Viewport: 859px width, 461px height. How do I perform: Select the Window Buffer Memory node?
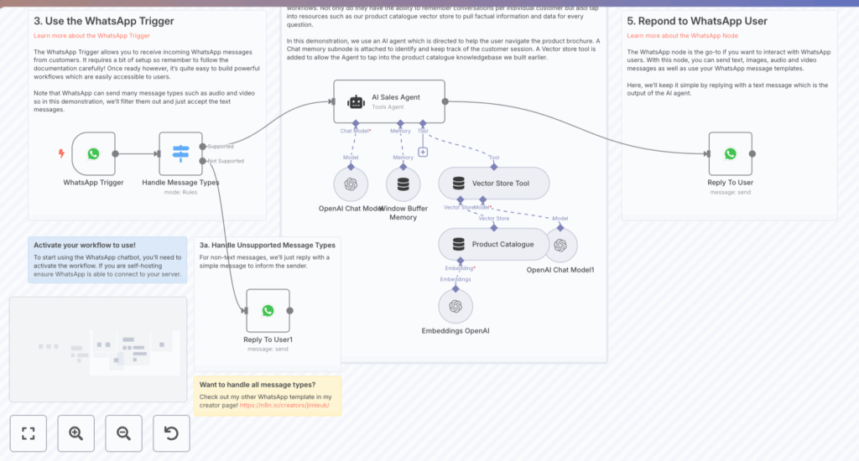pos(403,184)
